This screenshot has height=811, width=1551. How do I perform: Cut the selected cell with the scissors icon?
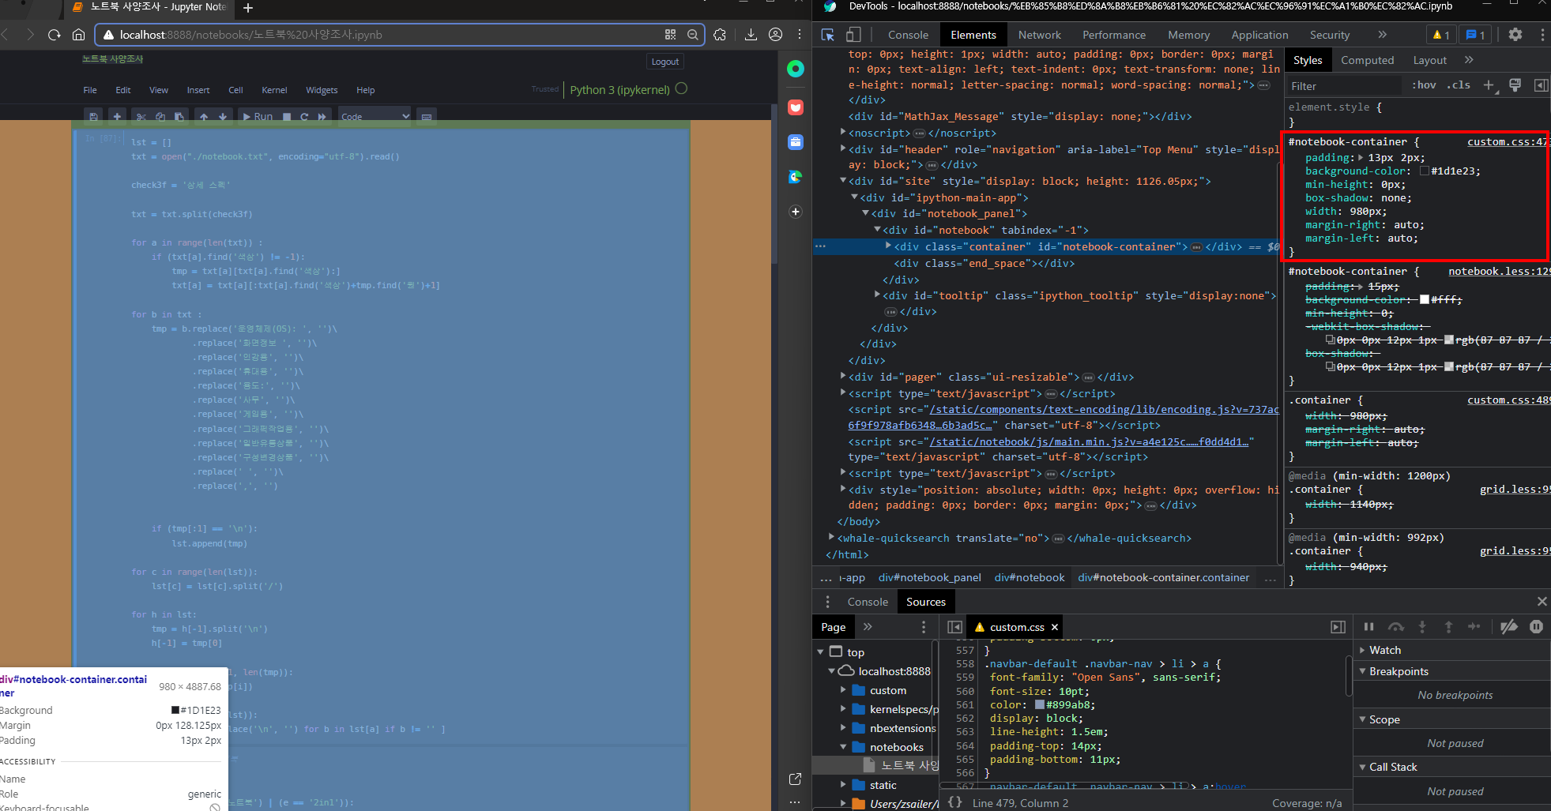141,117
